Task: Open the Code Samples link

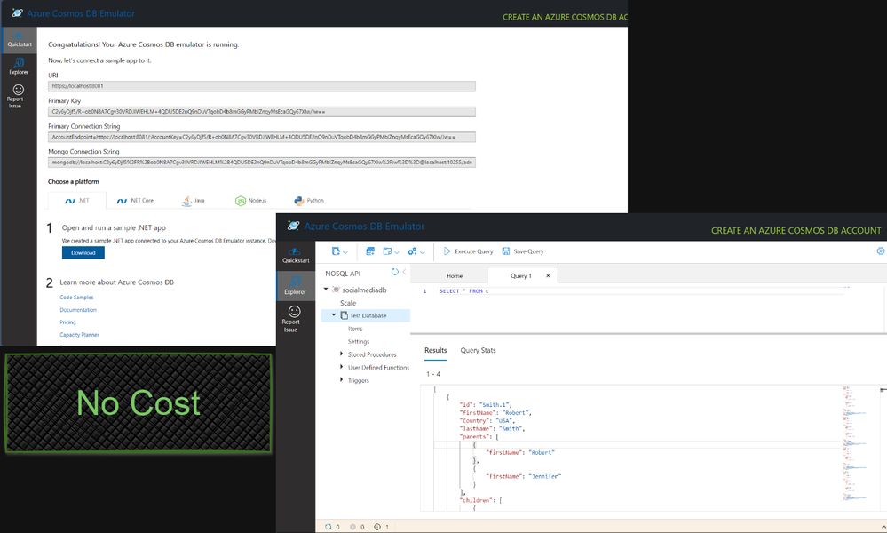Action: click(76, 297)
